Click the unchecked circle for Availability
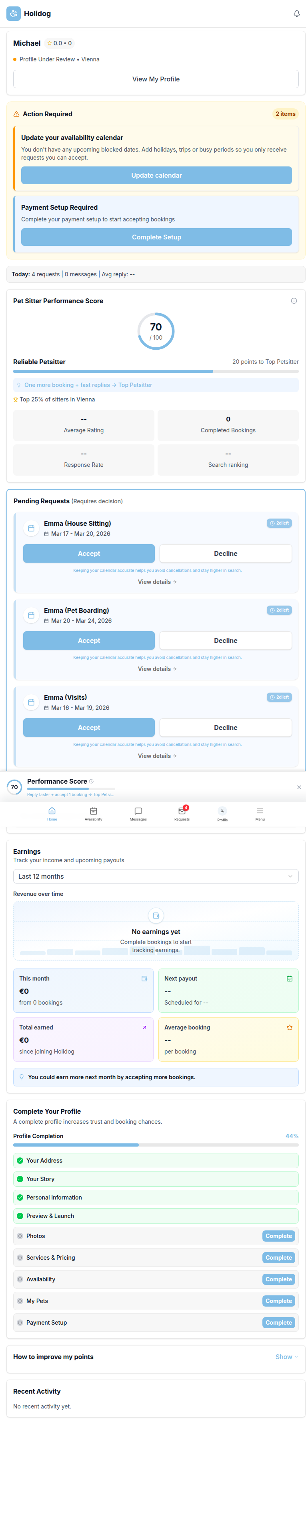Screen dimensions: 306x1536 (20, 1279)
